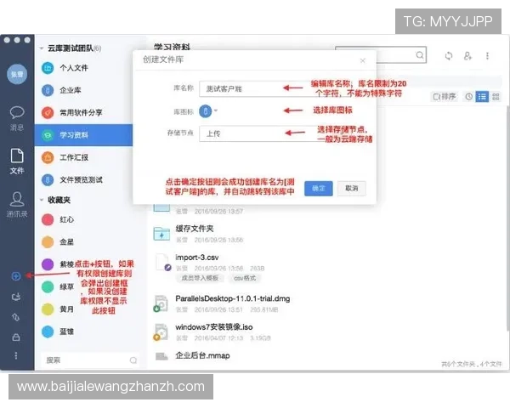
Task: Close the 创建文件库 dialog
Action: (363, 60)
